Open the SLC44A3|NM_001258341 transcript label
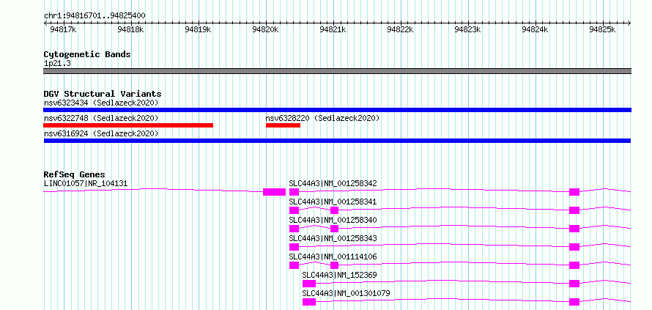The width and height of the screenshot is (652, 310). [333, 202]
